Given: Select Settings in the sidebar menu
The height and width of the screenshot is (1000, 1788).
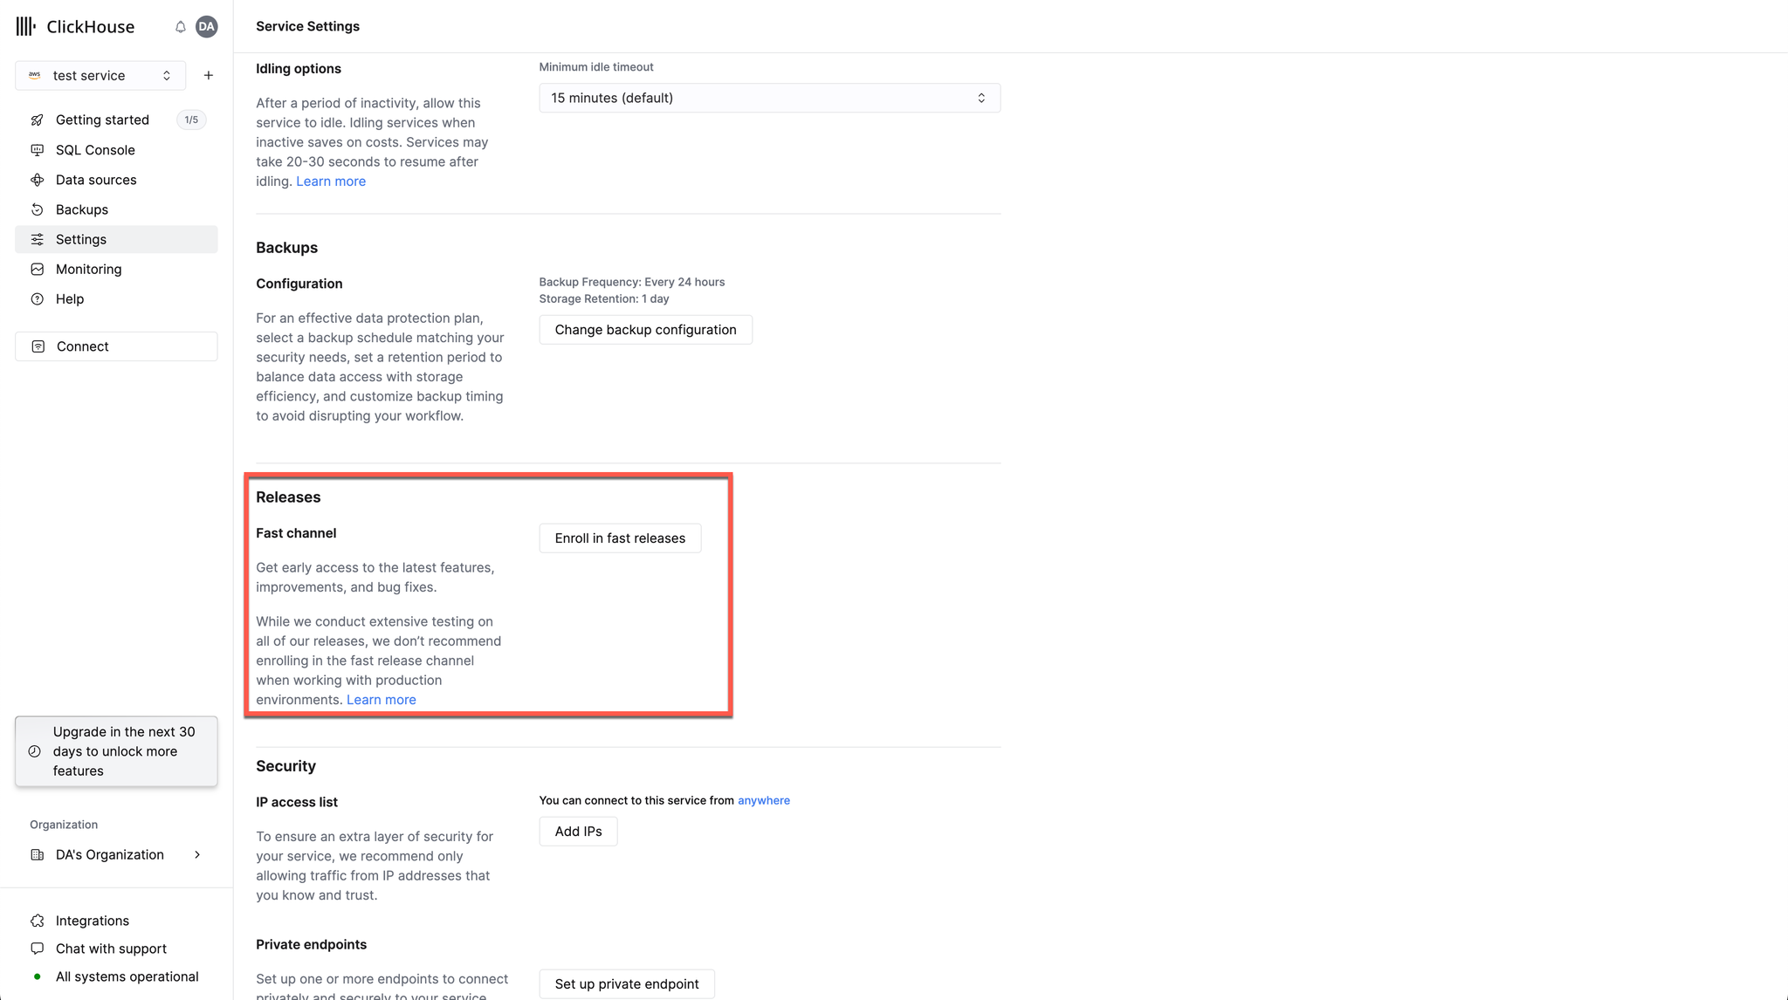Looking at the screenshot, I should tap(81, 239).
